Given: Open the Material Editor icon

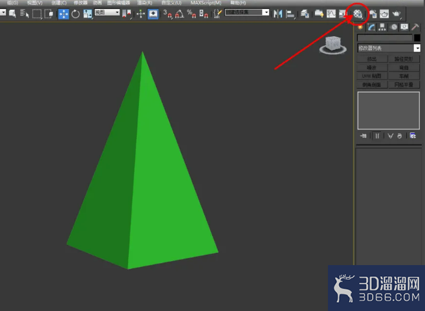Looking at the screenshot, I should pyautogui.click(x=358, y=14).
